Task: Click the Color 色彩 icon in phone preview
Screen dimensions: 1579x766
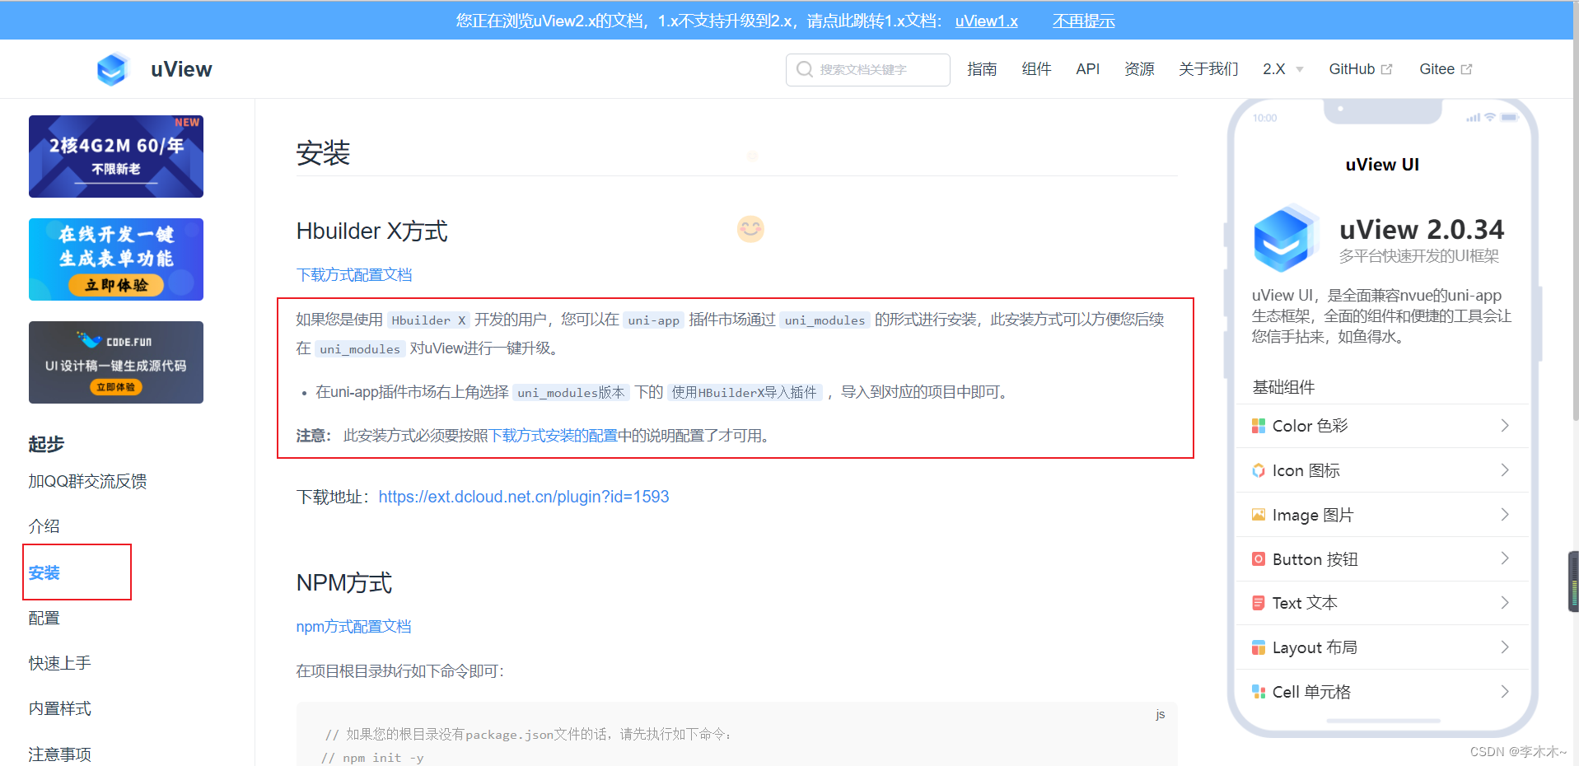Action: [1259, 426]
